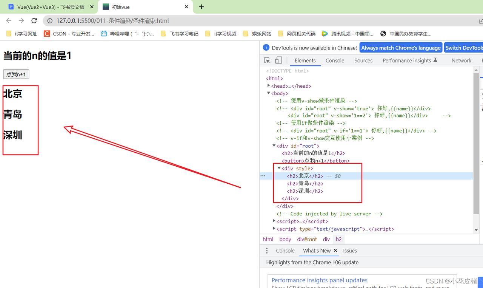
Task: Select the <button>点我n+1</button> DOM row
Action: pos(315,161)
